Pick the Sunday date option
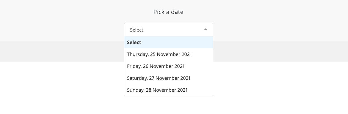The image size is (348, 114). [168, 90]
